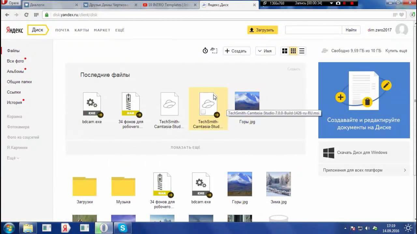417x234 pixels.
Task: Open Альбомы in the sidebar
Action: click(x=15, y=71)
